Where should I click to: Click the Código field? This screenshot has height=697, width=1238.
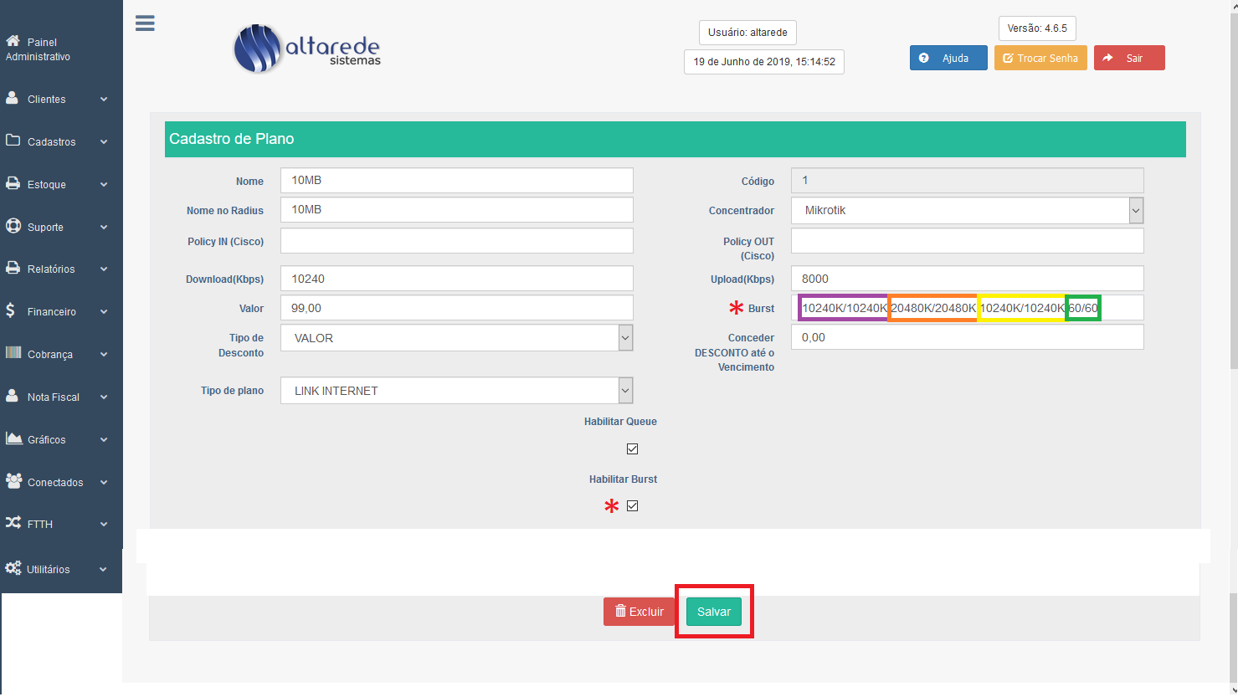coord(967,180)
